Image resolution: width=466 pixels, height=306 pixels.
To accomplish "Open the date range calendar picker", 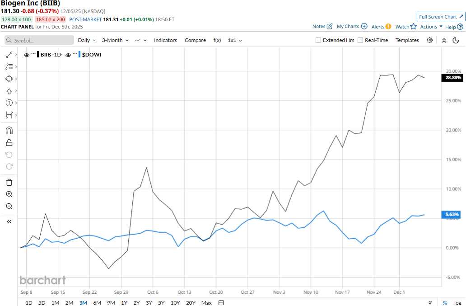I will pyautogui.click(x=221, y=302).
